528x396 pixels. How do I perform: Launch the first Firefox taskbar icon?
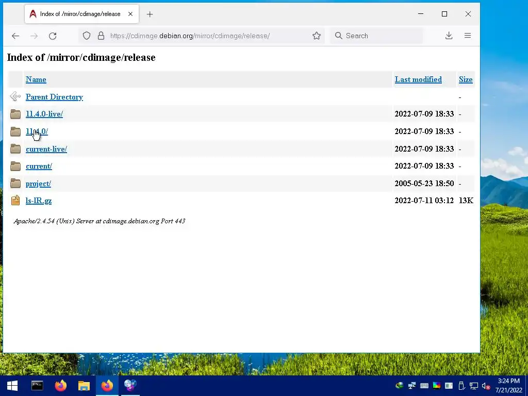[x=61, y=386]
